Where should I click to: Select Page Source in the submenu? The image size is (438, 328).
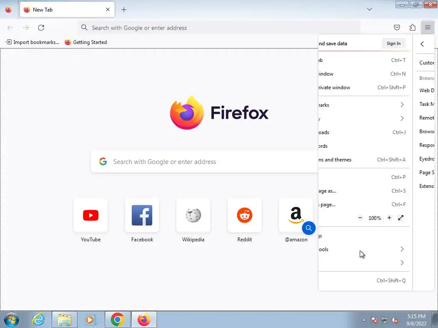[x=426, y=173]
